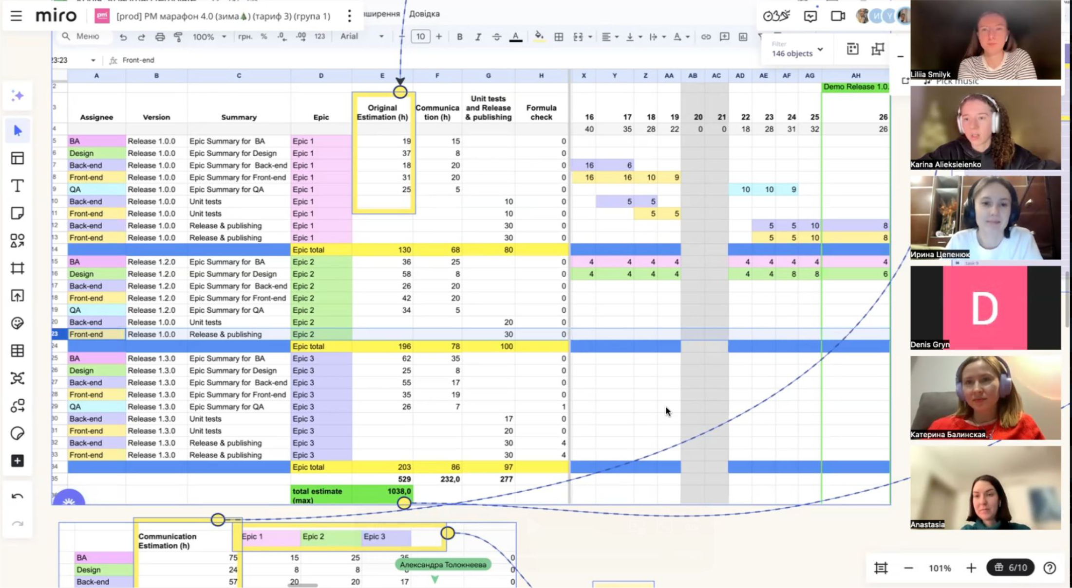Toggle strikethrough formatting
The image size is (1072, 588).
[496, 36]
